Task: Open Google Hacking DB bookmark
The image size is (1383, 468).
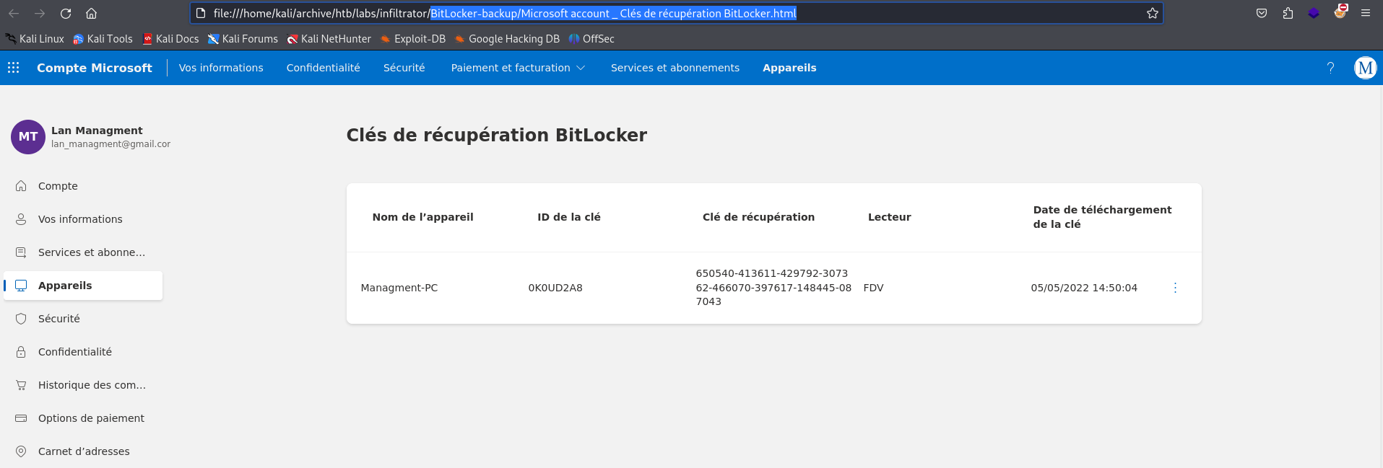Action: [x=507, y=39]
